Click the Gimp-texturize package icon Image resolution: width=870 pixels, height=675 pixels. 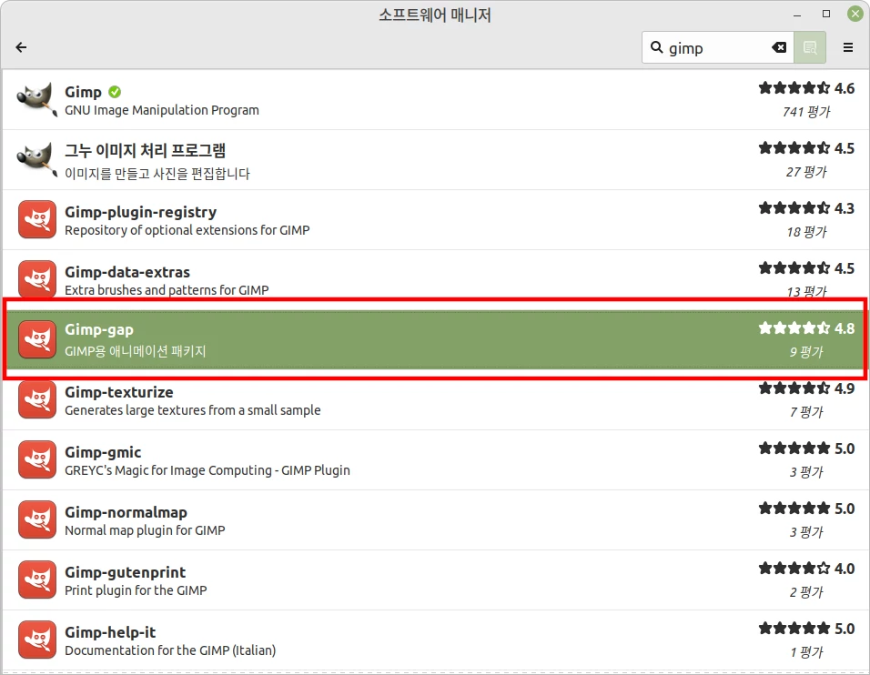click(37, 399)
